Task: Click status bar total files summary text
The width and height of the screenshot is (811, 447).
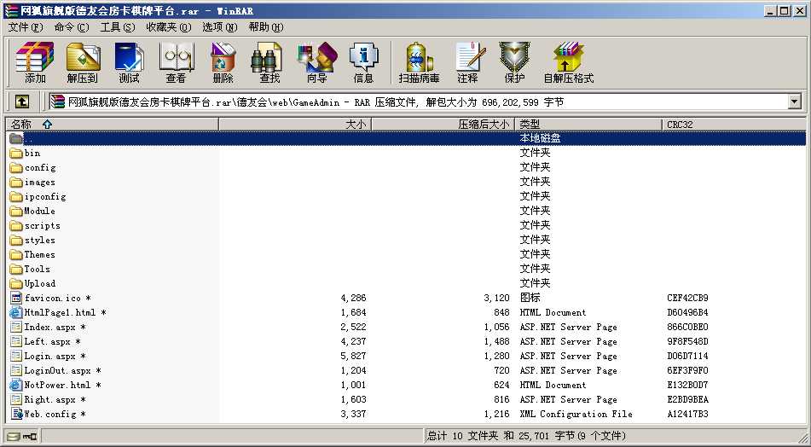Action: click(526, 436)
